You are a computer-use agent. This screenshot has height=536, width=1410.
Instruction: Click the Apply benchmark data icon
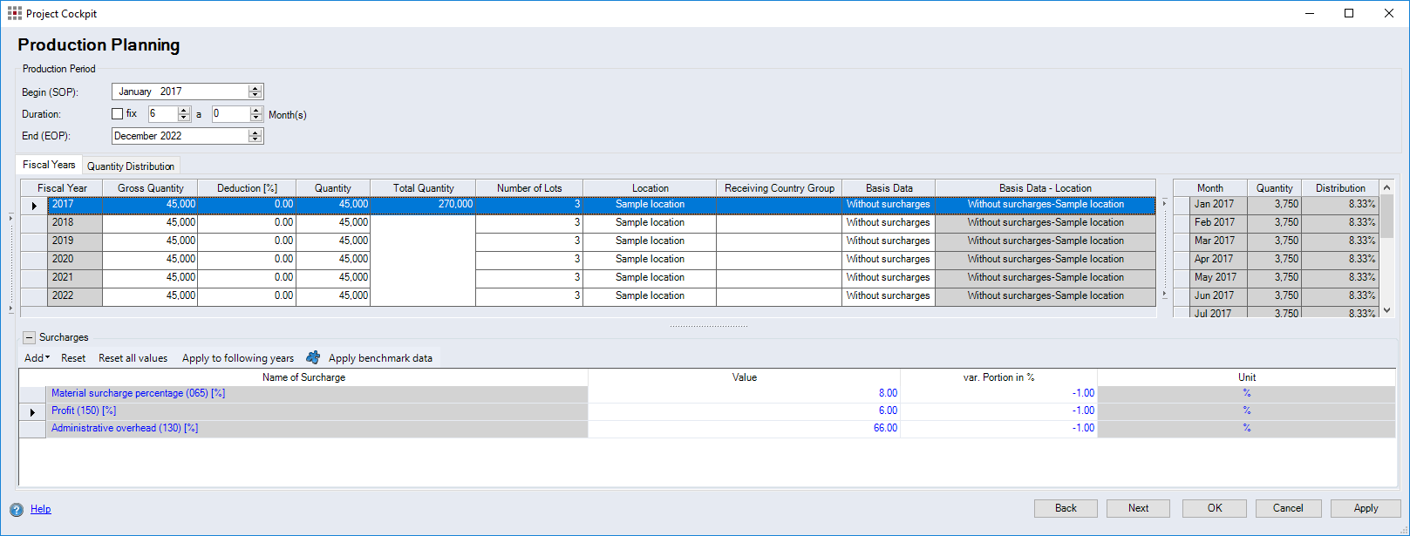click(313, 357)
